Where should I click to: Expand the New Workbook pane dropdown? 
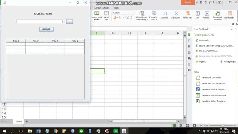point(209,29)
